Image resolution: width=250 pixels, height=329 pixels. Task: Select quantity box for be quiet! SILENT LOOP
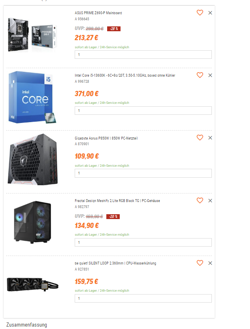coord(143,298)
